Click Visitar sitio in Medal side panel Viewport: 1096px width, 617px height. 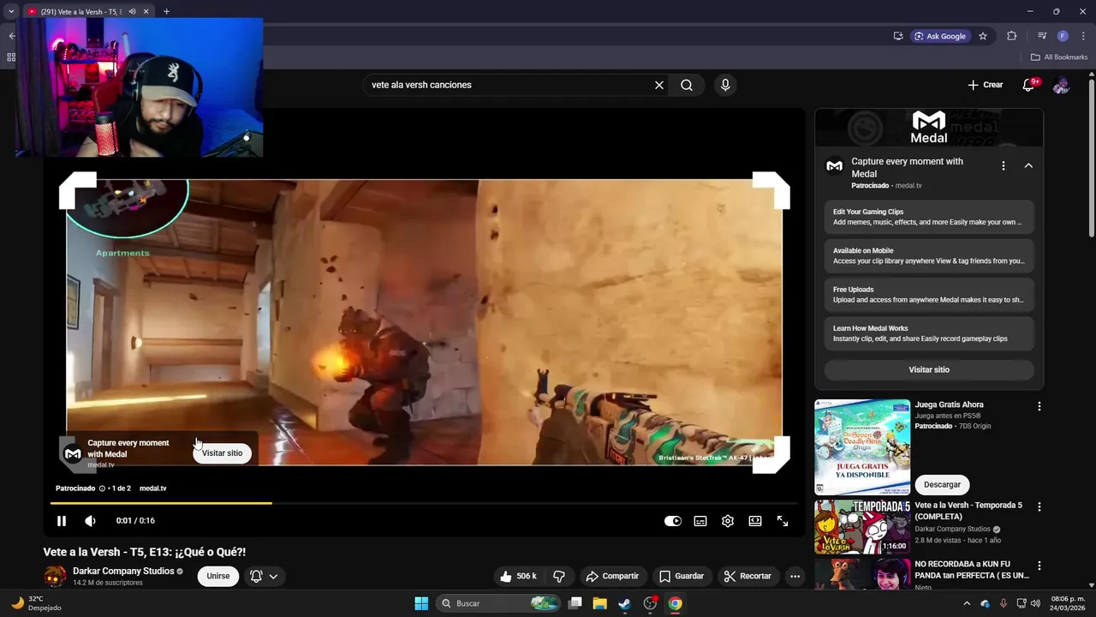tap(929, 370)
